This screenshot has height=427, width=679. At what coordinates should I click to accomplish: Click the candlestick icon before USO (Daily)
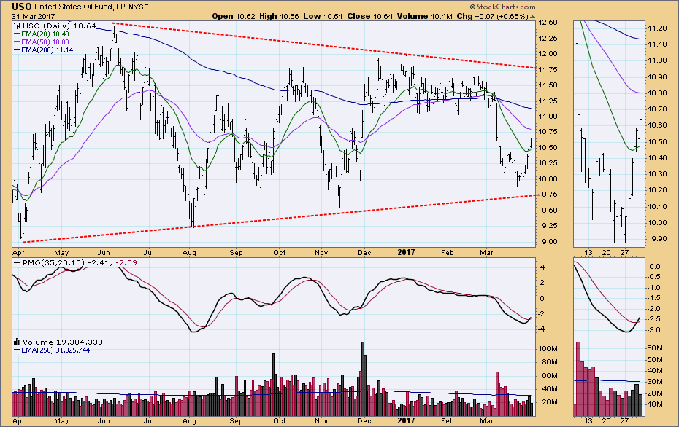pos(17,26)
